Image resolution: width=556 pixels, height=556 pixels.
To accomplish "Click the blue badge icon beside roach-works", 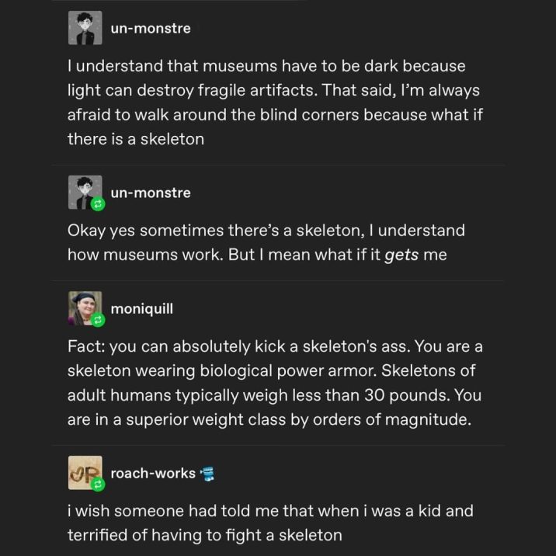I will pyautogui.click(x=207, y=473).
